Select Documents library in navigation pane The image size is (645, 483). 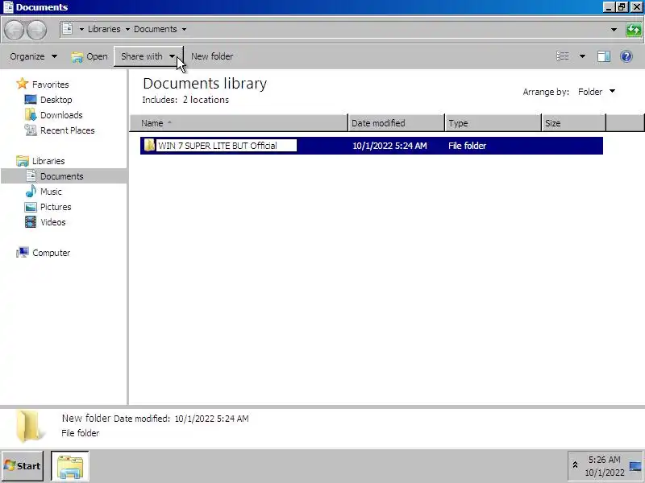point(64,176)
